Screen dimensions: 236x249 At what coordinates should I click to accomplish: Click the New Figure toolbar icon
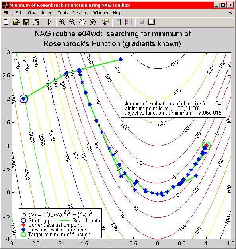(6, 22)
